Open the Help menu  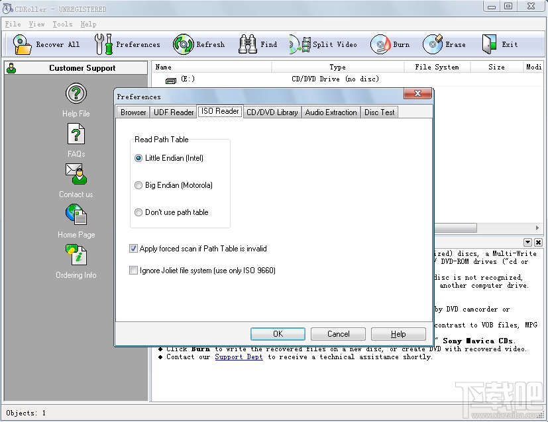[88, 24]
